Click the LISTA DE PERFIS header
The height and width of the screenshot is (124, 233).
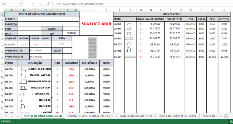point(172,14)
